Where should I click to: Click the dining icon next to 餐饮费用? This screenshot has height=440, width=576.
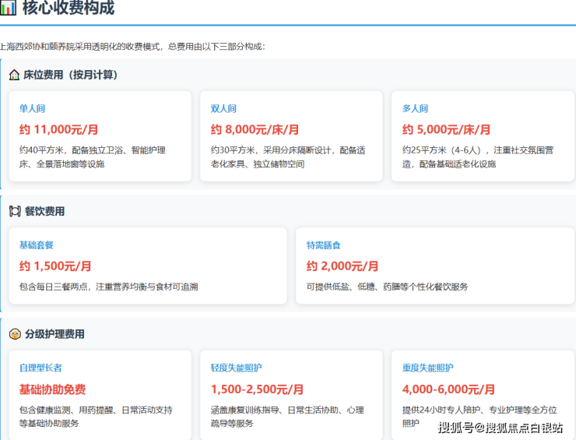tap(14, 211)
